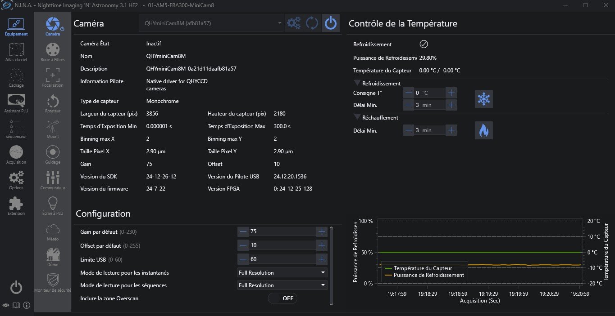Open the Séquenceur section
The width and height of the screenshot is (615, 316).
point(16,129)
